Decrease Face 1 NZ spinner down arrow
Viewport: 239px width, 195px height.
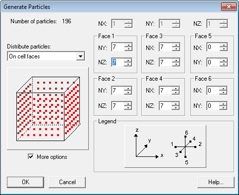point(128,64)
